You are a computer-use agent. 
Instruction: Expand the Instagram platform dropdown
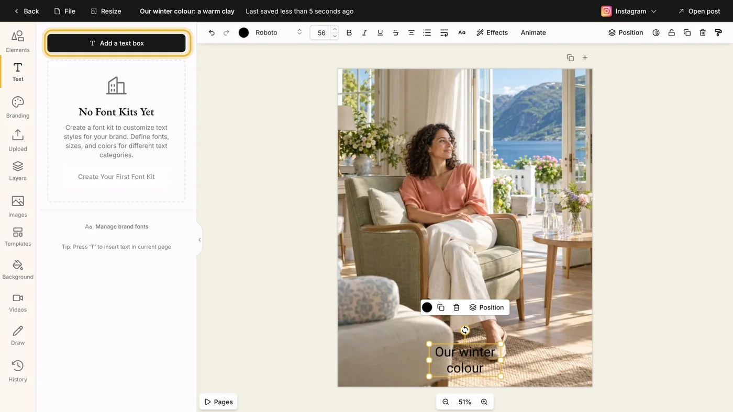[x=629, y=11]
